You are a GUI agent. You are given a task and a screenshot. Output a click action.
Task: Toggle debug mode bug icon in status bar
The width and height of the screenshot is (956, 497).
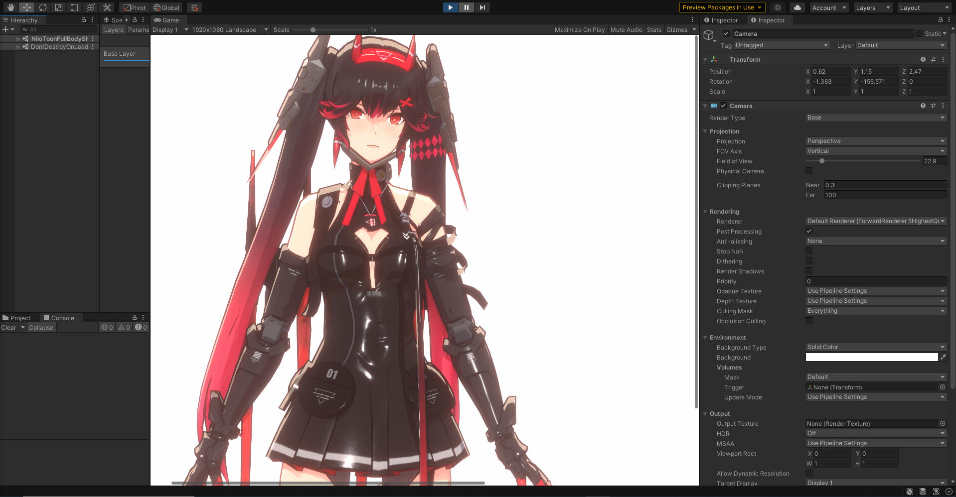(x=910, y=492)
